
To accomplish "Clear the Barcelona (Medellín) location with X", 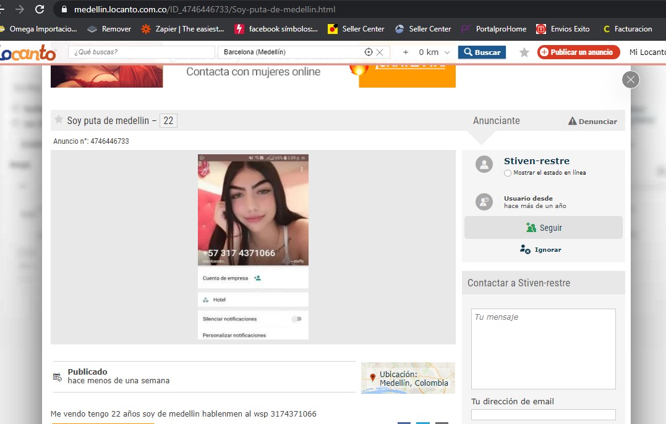I will click(380, 52).
